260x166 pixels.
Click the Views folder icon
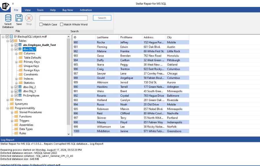tap(12, 100)
